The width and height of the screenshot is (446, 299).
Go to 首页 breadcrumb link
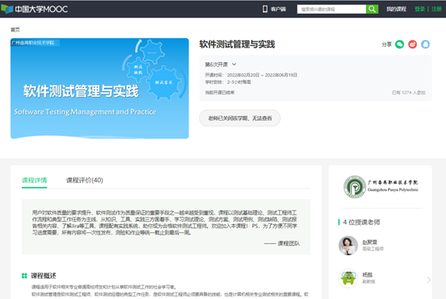coord(15,30)
